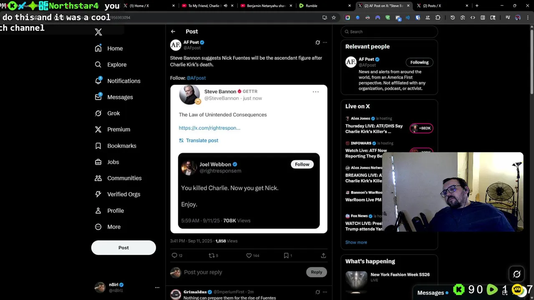Open browser history clock icon
The width and height of the screenshot is (534, 300).
(x=453, y=17)
